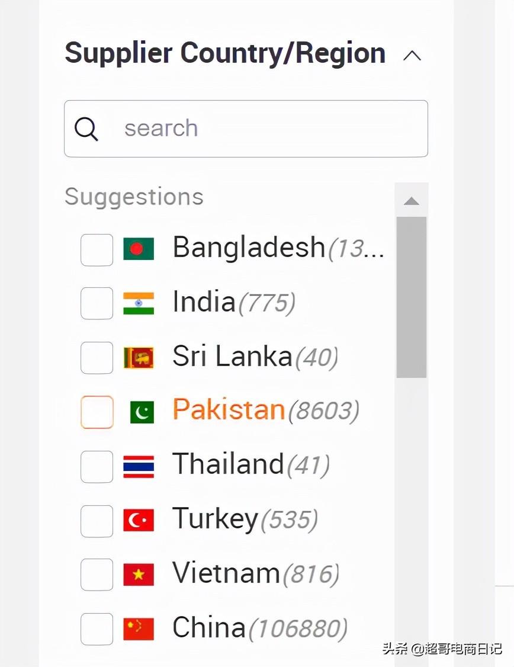The width and height of the screenshot is (514, 667).
Task: Click the scrollbar up arrow
Action: coord(412,201)
